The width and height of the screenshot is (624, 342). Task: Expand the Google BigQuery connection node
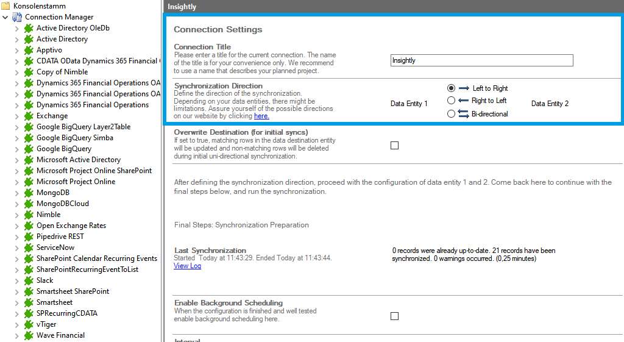[16, 149]
